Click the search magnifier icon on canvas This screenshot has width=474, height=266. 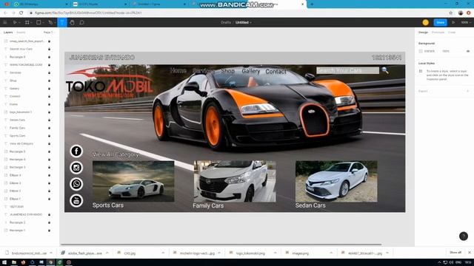click(385, 70)
